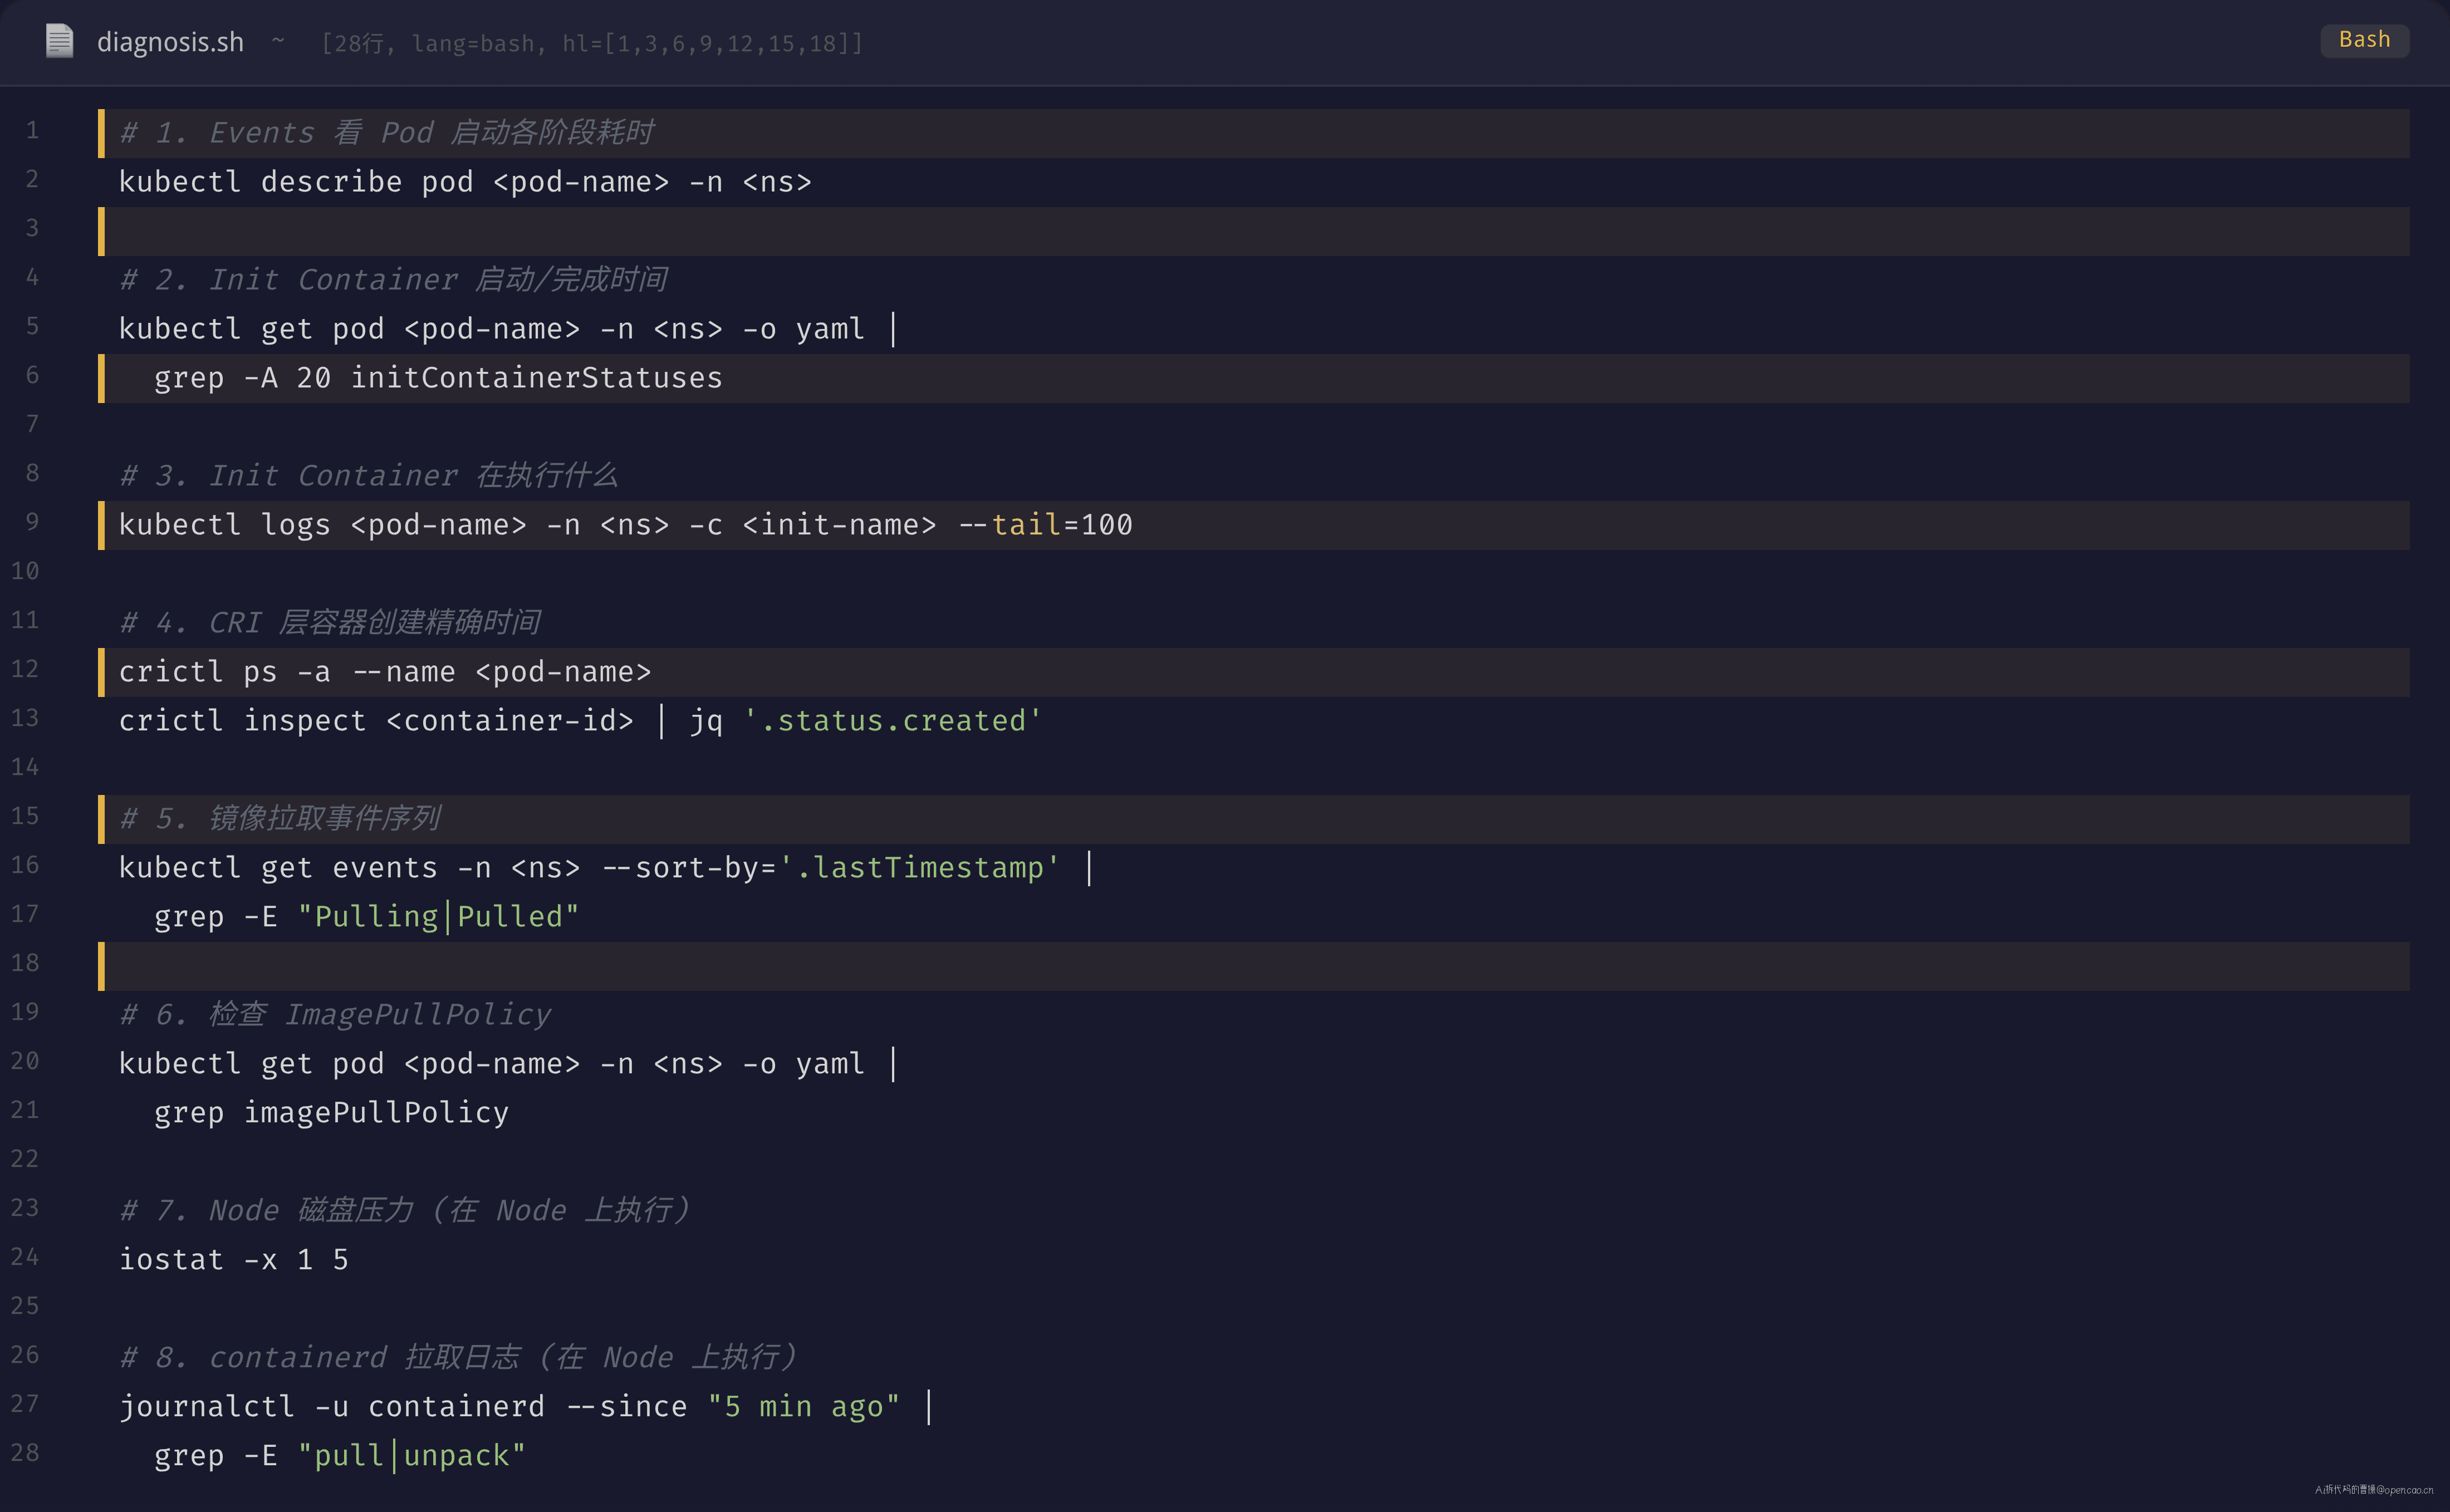Image resolution: width=2450 pixels, height=1512 pixels.
Task: Click the kubectl describe pod command line
Action: 465,182
